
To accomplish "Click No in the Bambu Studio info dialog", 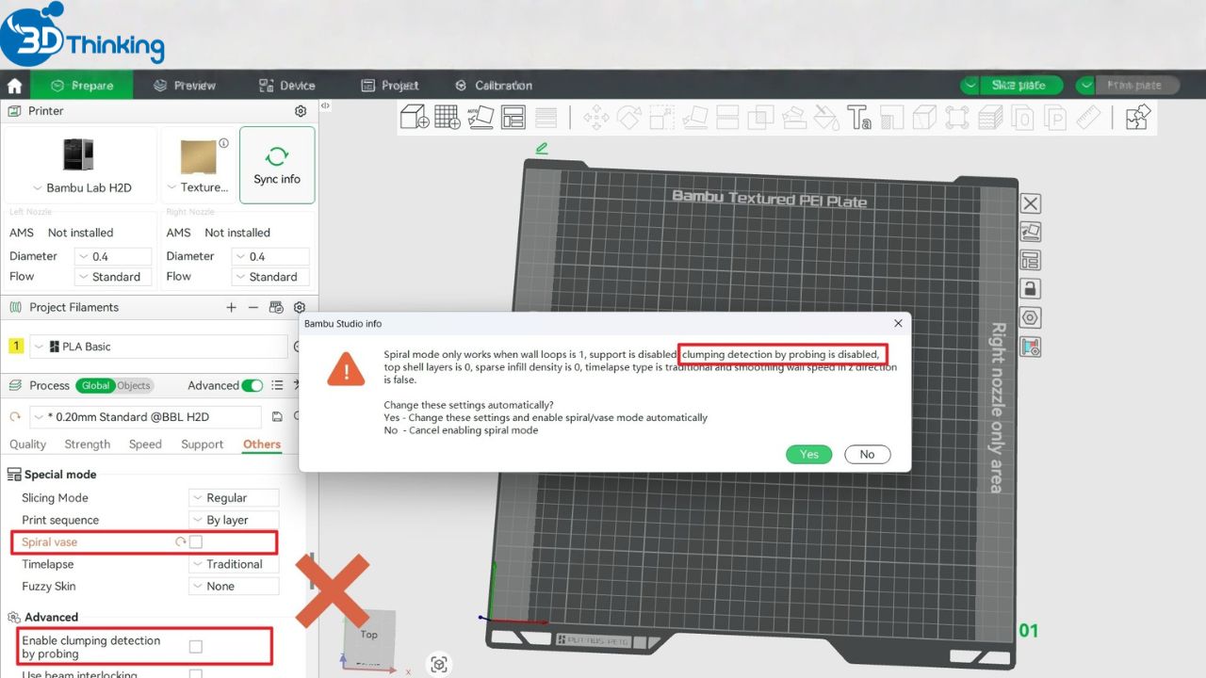I will click(x=867, y=454).
